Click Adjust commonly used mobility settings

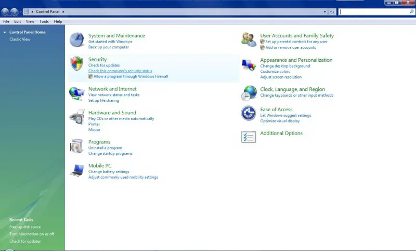pos(123,177)
